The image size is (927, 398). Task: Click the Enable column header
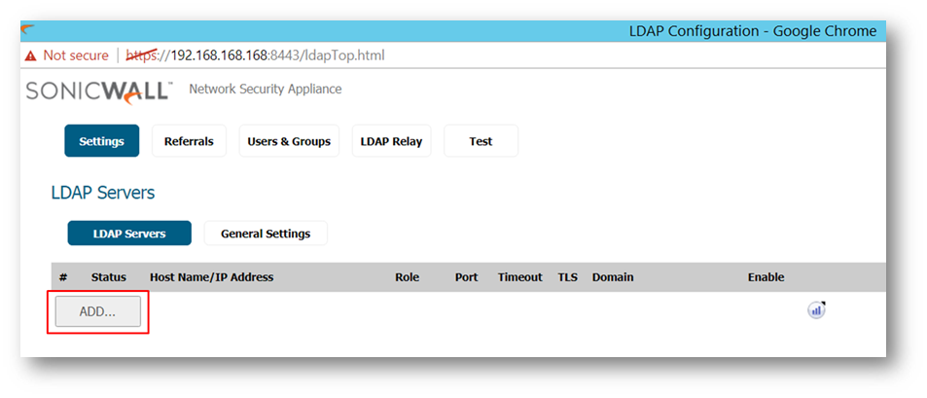pyautogui.click(x=766, y=277)
